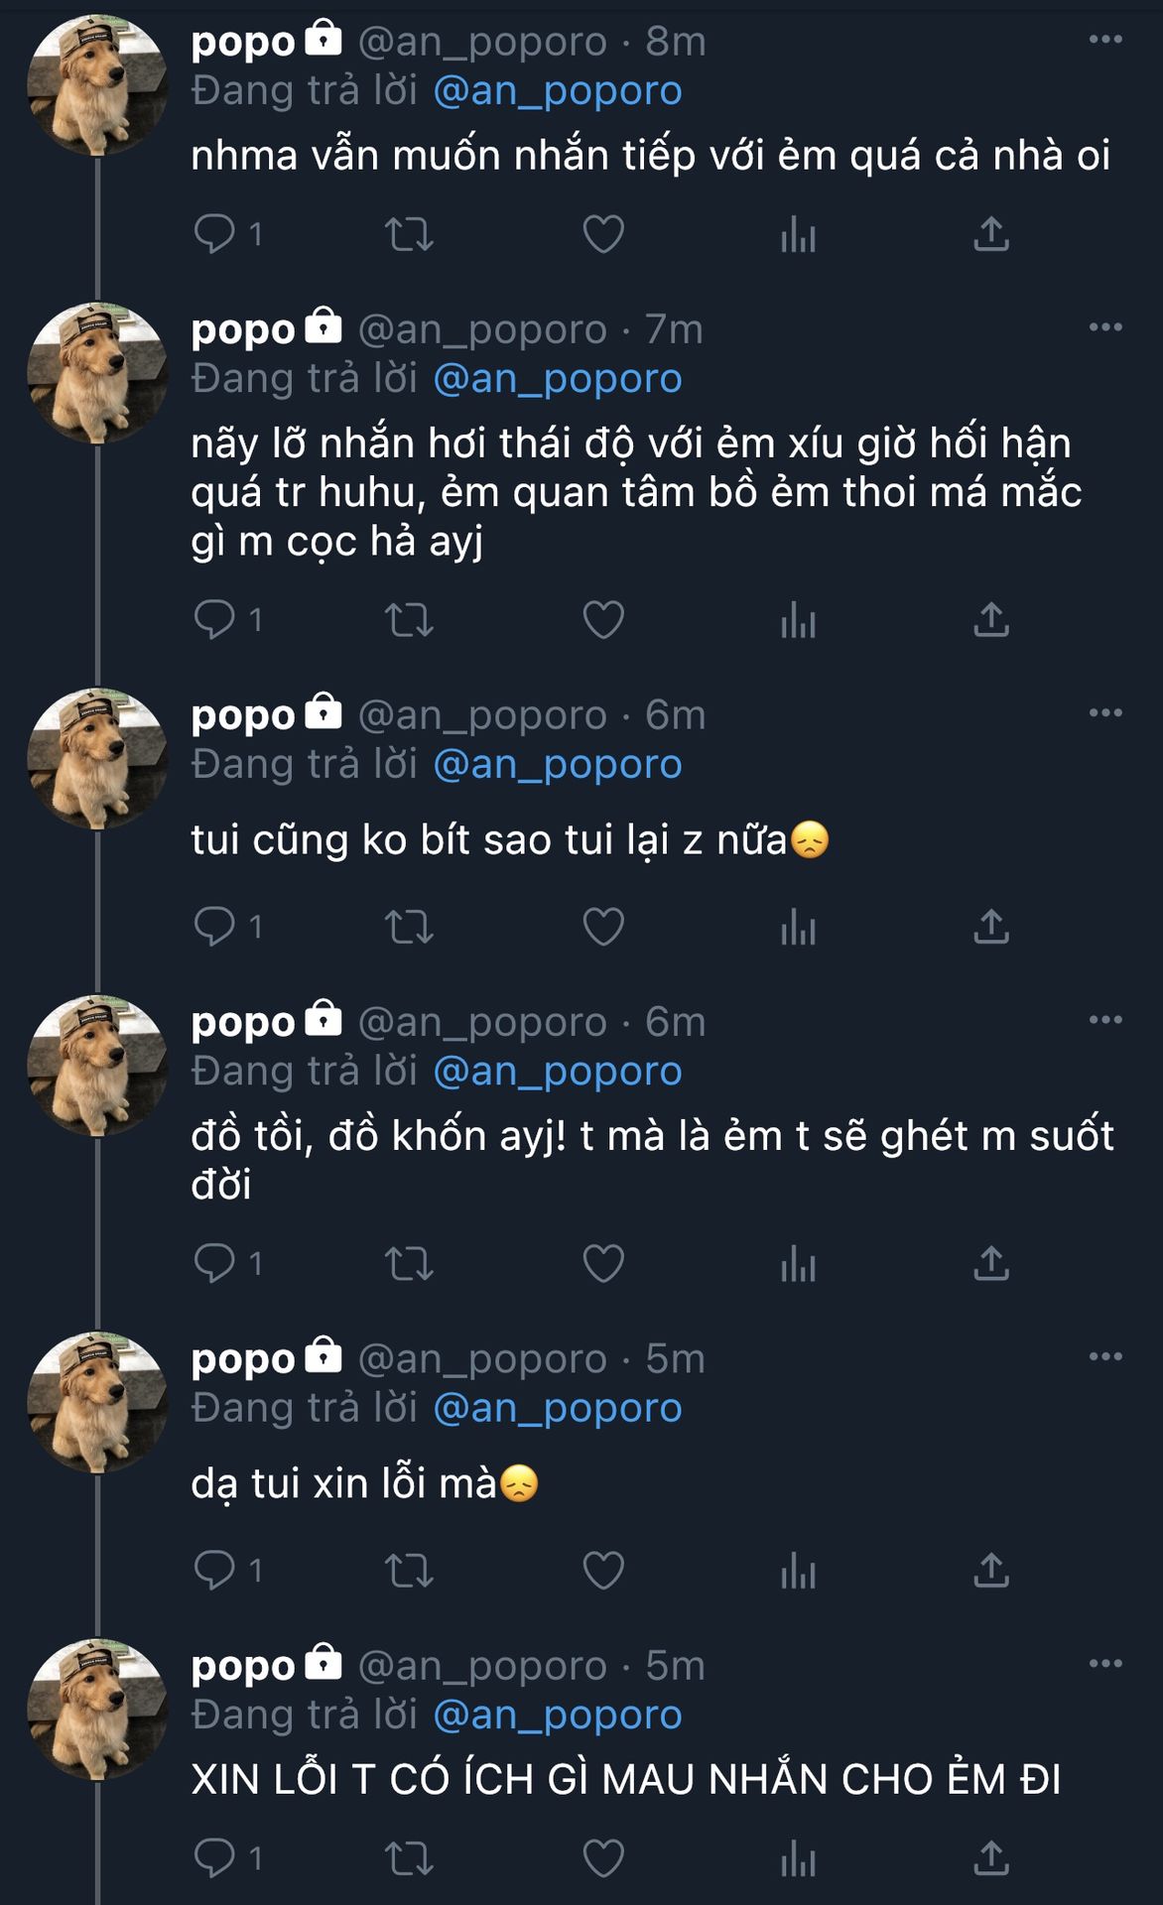This screenshot has width=1163, height=1905.
Task: Open the dog profile picture on the 7m tweet
Action: click(x=97, y=373)
